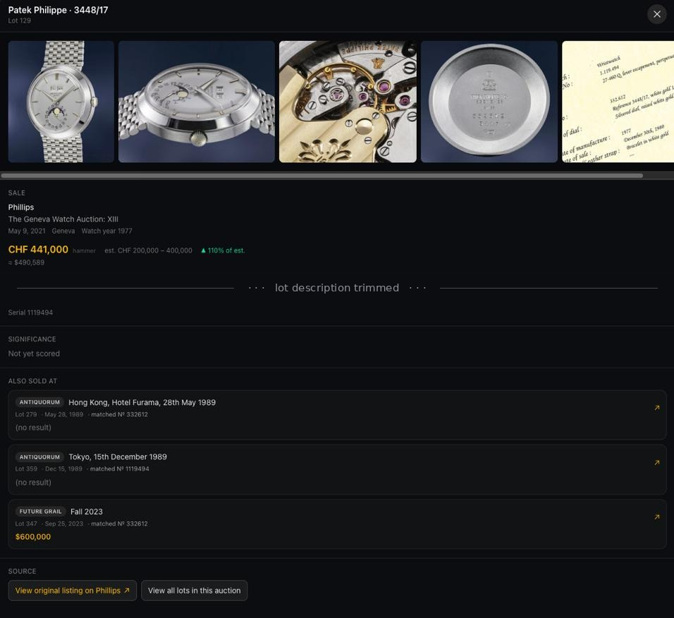Click the estimate CHF 200,000 – 400,000 text
This screenshot has width=674, height=618.
tap(148, 250)
